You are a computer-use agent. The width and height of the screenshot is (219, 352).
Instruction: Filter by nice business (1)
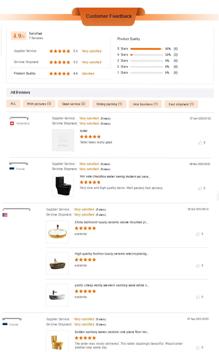point(145,104)
